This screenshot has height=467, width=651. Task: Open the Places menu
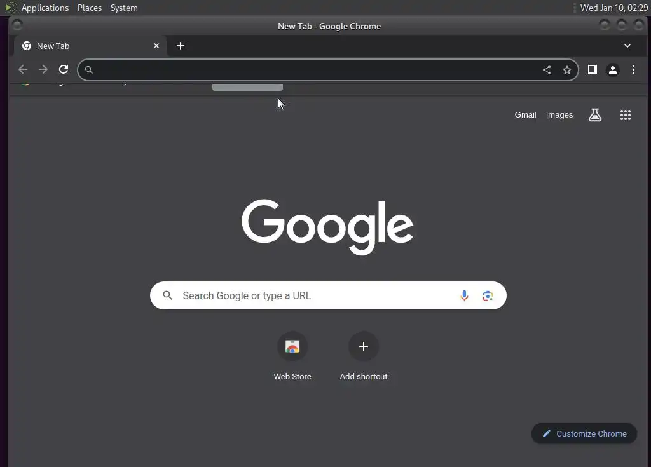tap(89, 8)
